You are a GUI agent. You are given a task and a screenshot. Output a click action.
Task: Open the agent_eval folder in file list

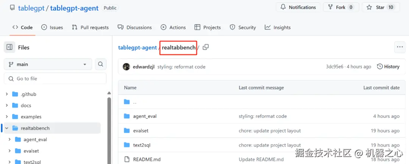tap(145, 116)
